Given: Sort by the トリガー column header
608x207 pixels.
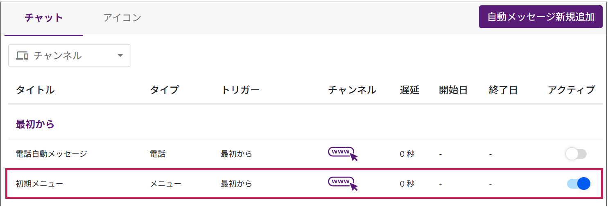Looking at the screenshot, I should click(x=240, y=90).
